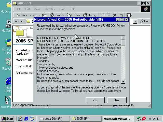Expand the Address bar dropdown arrow

[x=135, y=21]
